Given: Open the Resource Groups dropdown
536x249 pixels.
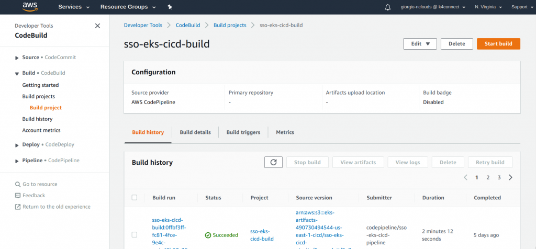Looking at the screenshot, I should point(128,7).
